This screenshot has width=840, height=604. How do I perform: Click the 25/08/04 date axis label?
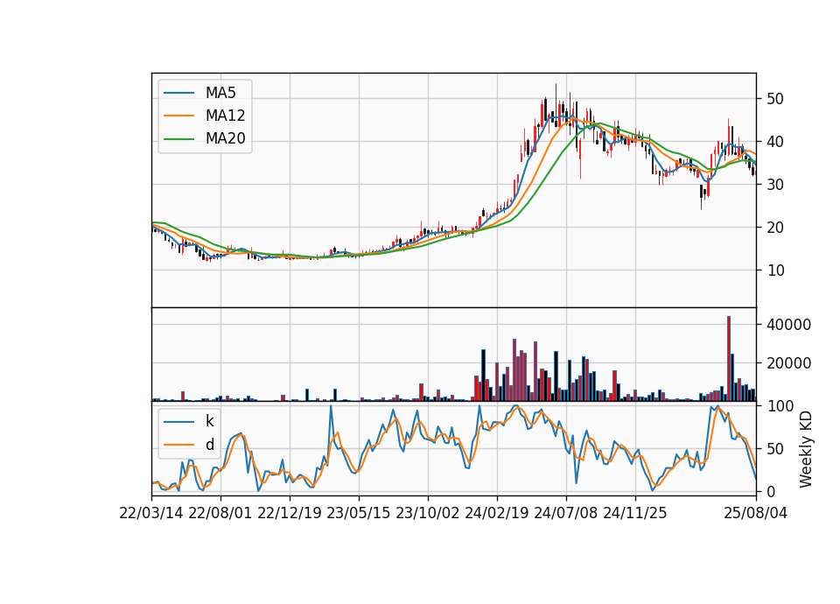756,514
